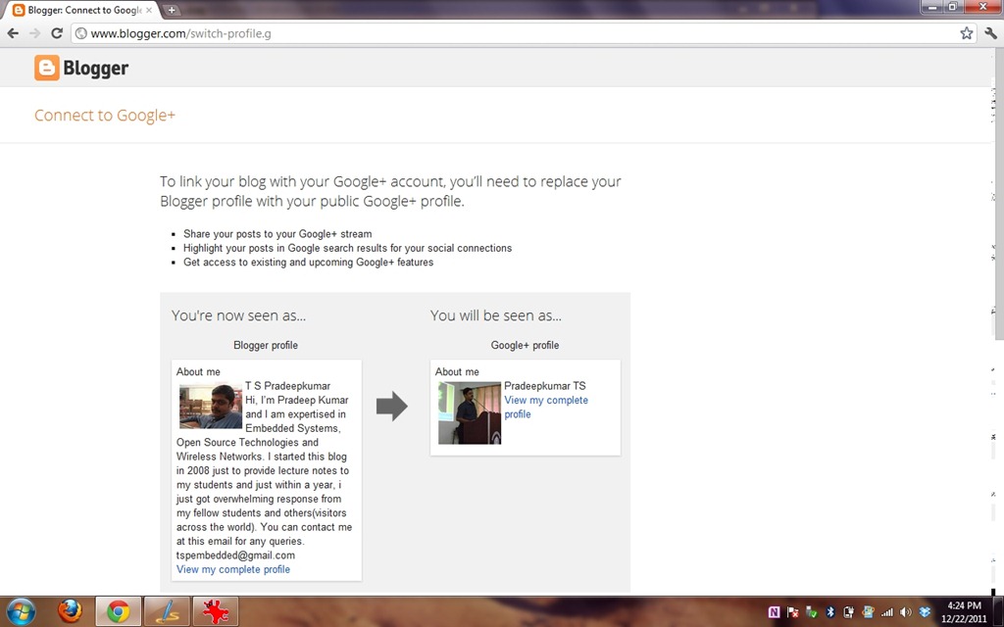Click the Blogger logo icon
Image resolution: width=1004 pixels, height=627 pixels.
click(47, 68)
